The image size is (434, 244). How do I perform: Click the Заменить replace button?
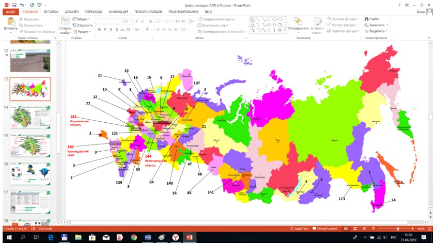[x=376, y=25]
